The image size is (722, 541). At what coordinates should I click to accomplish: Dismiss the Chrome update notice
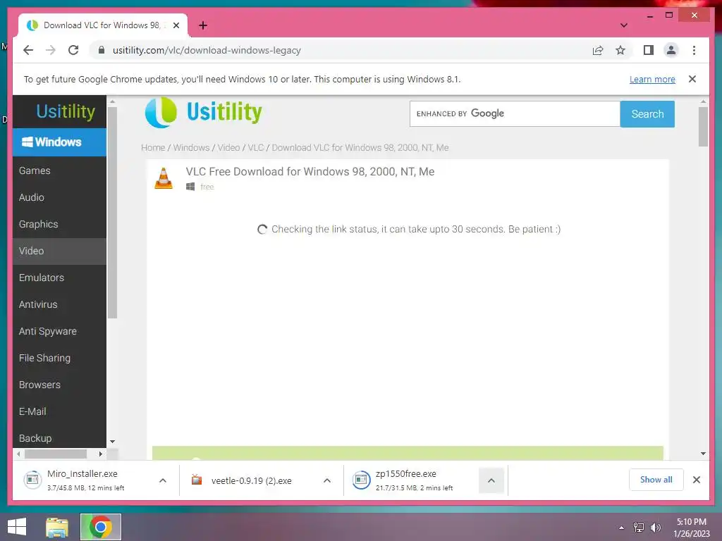pos(692,79)
